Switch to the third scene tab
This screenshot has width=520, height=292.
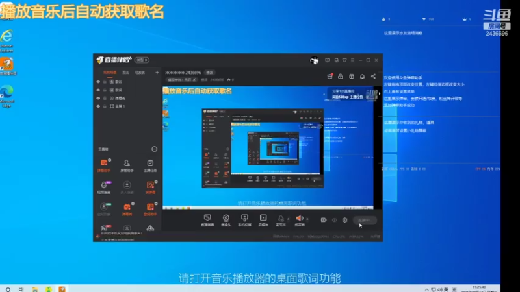140,73
